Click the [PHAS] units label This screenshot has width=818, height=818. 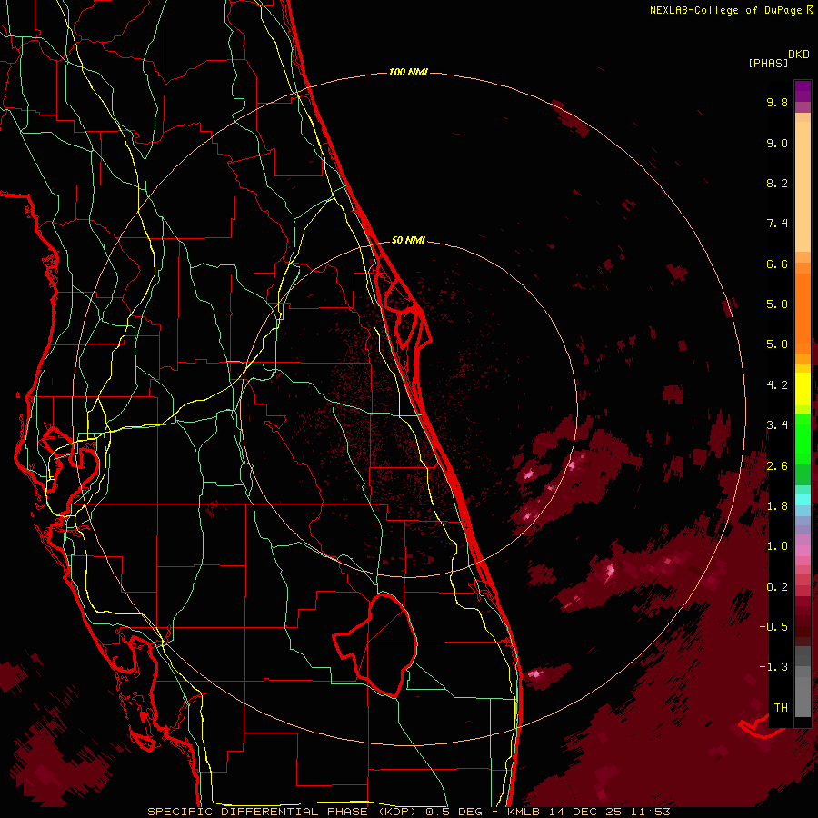coord(768,63)
